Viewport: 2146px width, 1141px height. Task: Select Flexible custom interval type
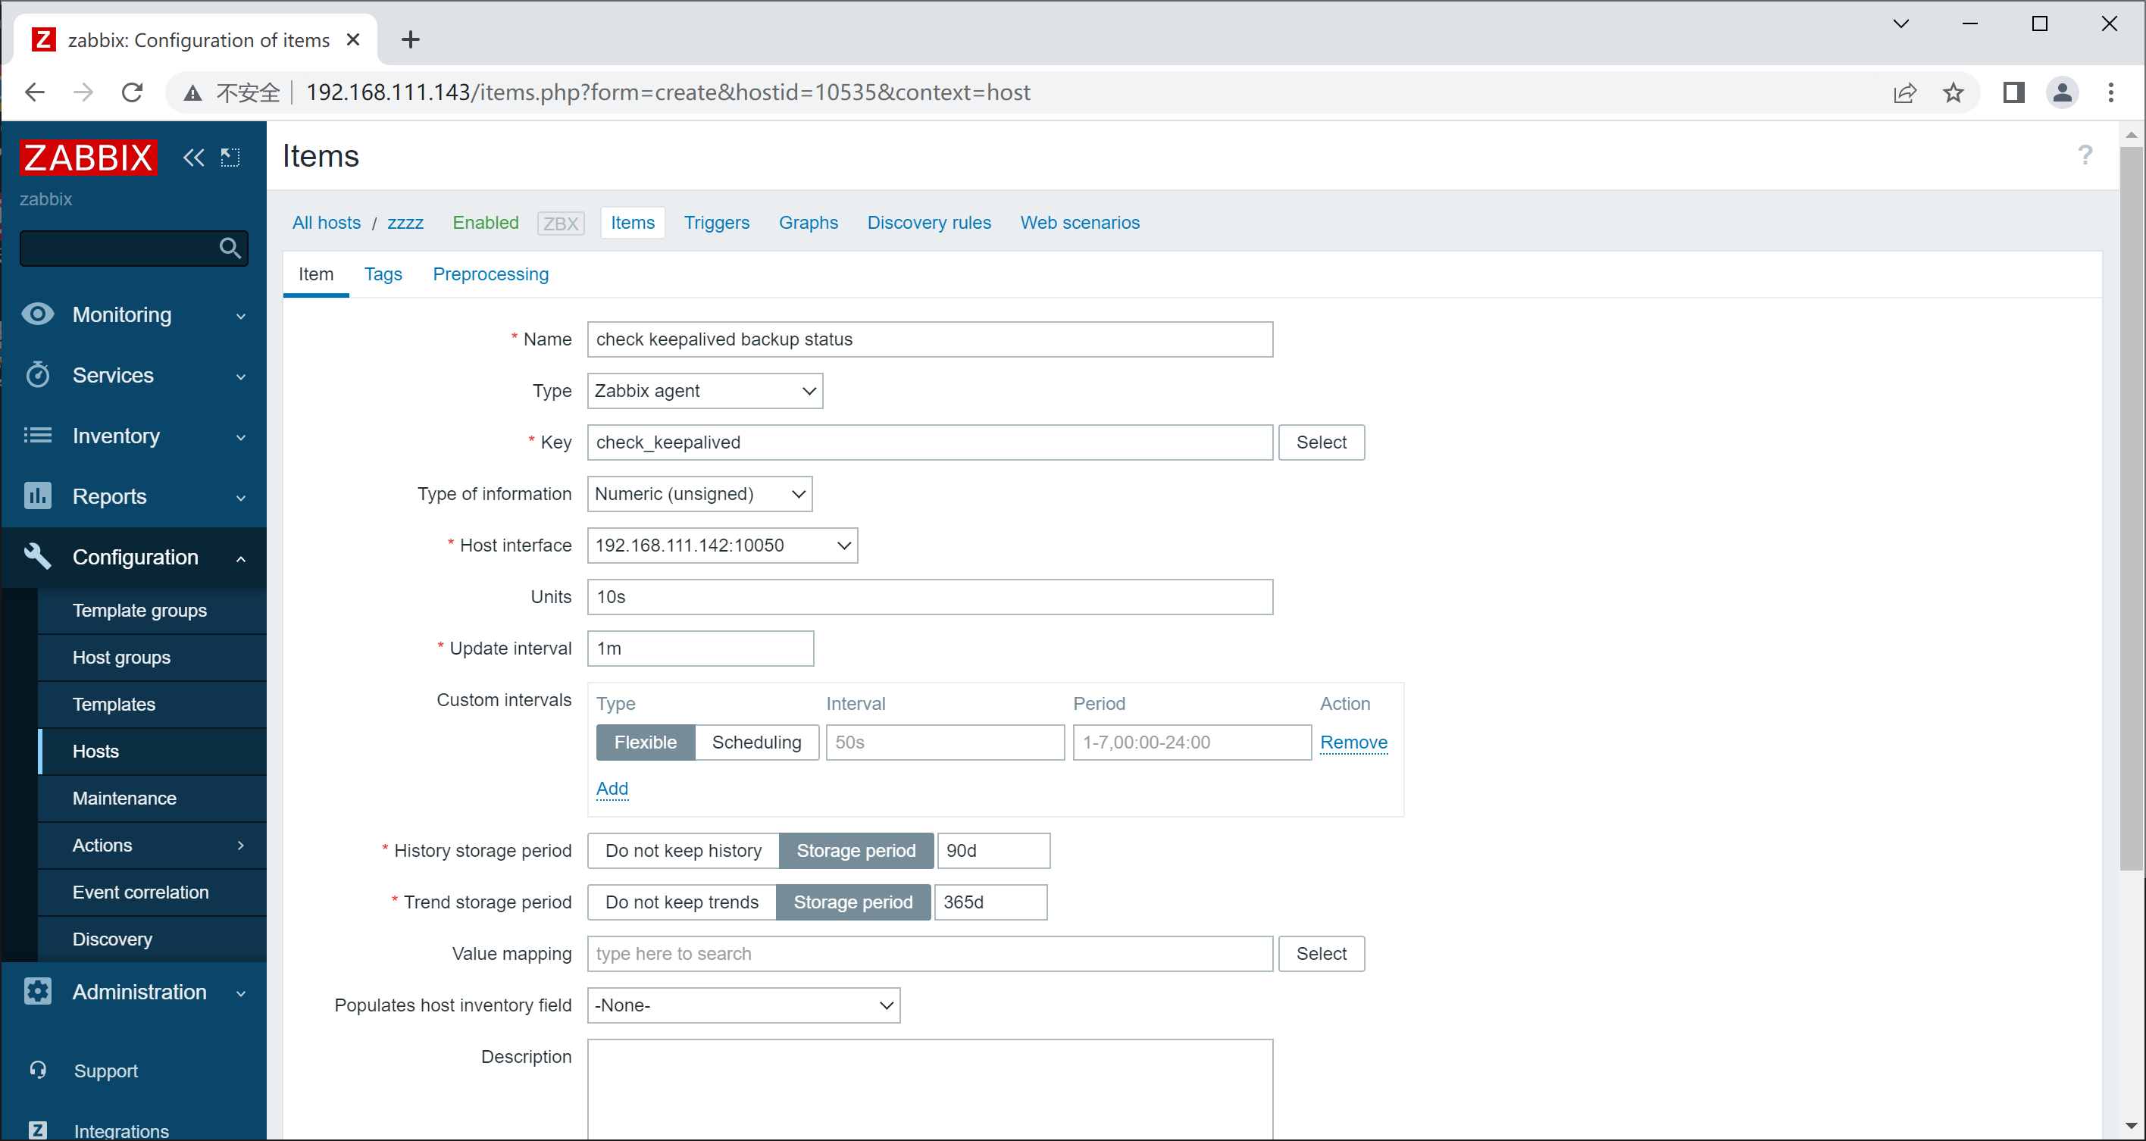click(646, 742)
